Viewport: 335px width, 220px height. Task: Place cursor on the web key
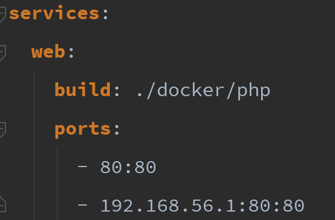(x=48, y=52)
